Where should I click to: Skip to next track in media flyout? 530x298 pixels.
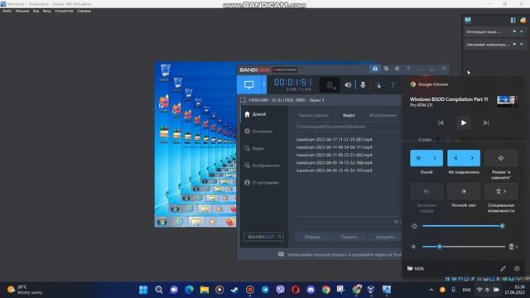tap(486, 123)
